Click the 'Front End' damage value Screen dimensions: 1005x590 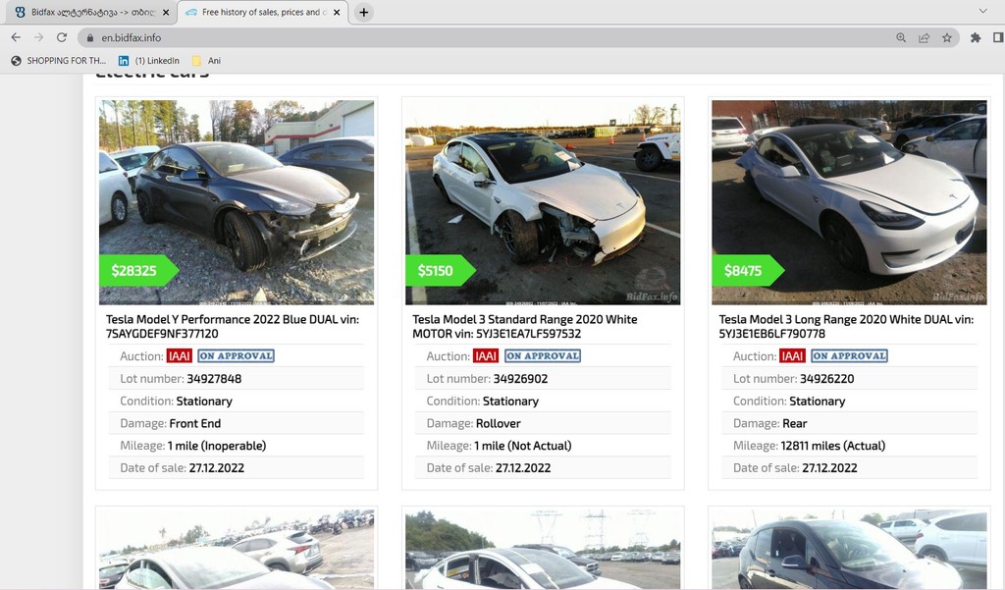(x=195, y=424)
